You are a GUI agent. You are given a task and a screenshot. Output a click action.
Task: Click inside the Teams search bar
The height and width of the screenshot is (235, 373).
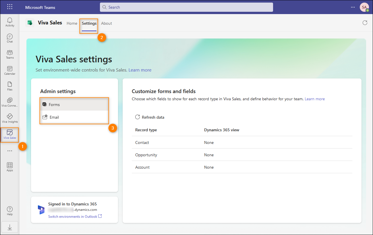pyautogui.click(x=186, y=7)
